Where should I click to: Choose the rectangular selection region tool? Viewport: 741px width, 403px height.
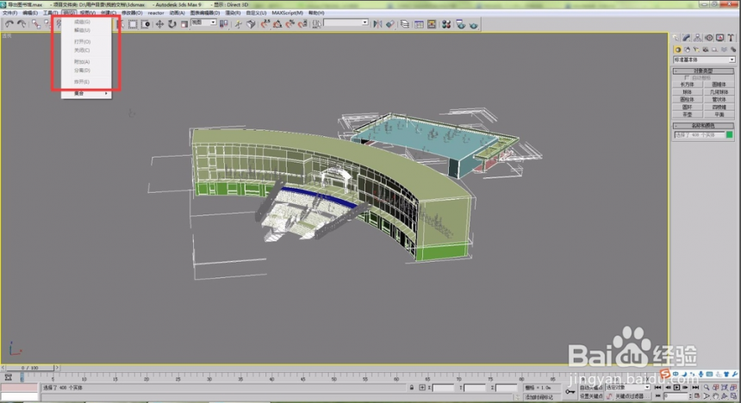click(x=133, y=24)
